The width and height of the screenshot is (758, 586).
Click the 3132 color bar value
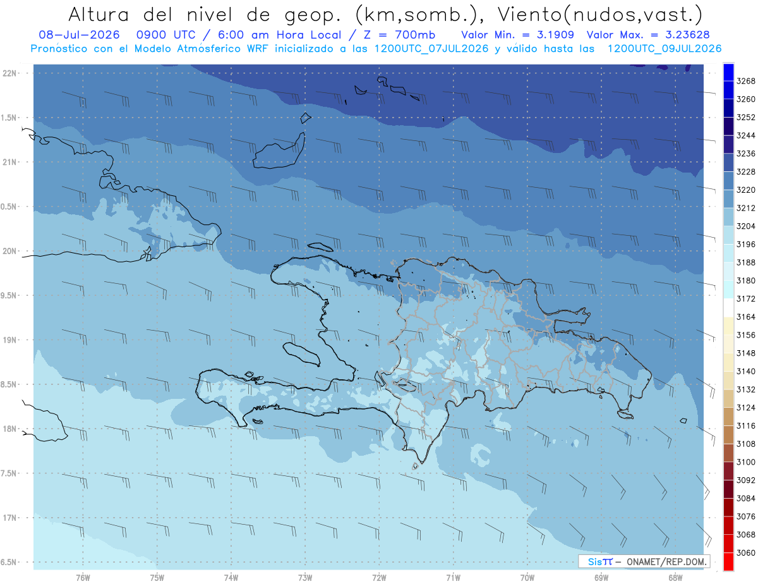point(746,390)
